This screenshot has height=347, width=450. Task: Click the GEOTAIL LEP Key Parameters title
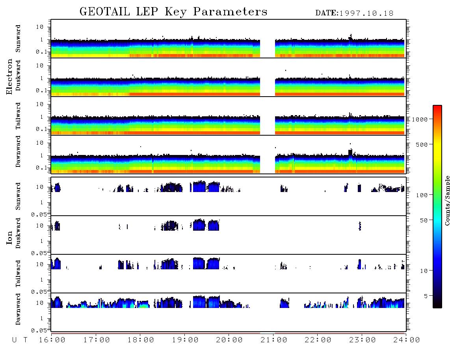[173, 12]
